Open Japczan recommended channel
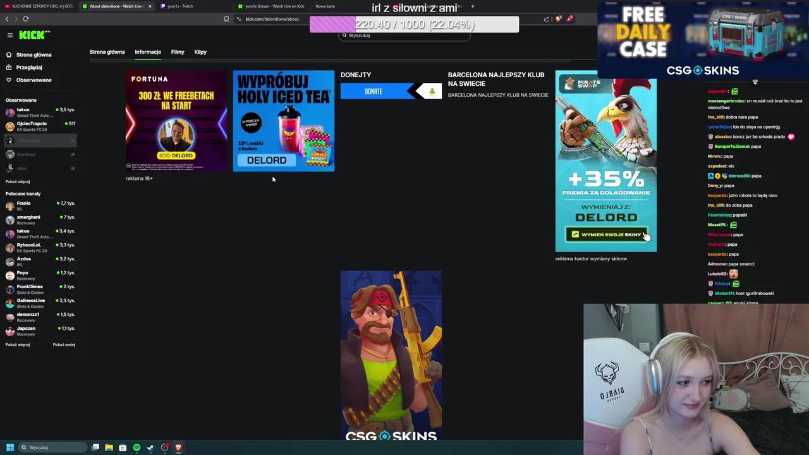The height and width of the screenshot is (455, 809). [x=40, y=331]
